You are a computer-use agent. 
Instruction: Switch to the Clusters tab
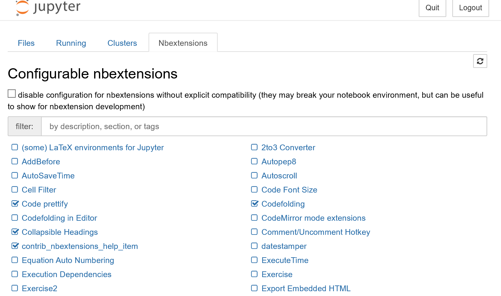[122, 43]
